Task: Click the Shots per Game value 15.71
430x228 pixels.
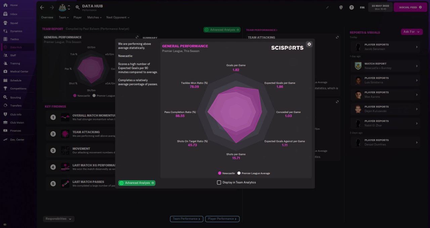Action: point(236,158)
